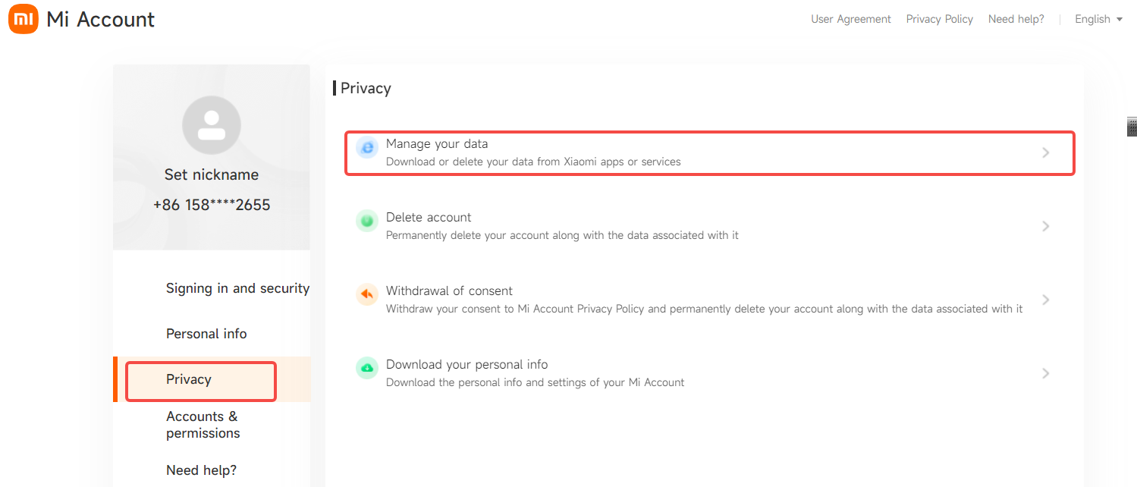Open the English language dropdown
This screenshot has height=487, width=1137.
(1098, 19)
